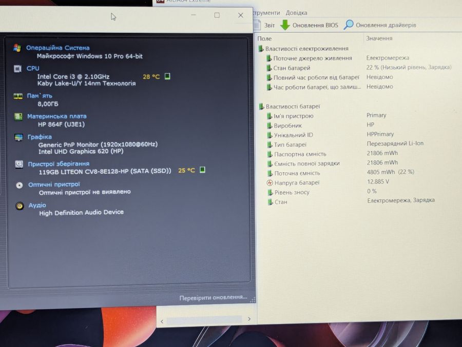Click the icon beside Тип батареї row
Screen dimensions: 462x347
(x=269, y=145)
